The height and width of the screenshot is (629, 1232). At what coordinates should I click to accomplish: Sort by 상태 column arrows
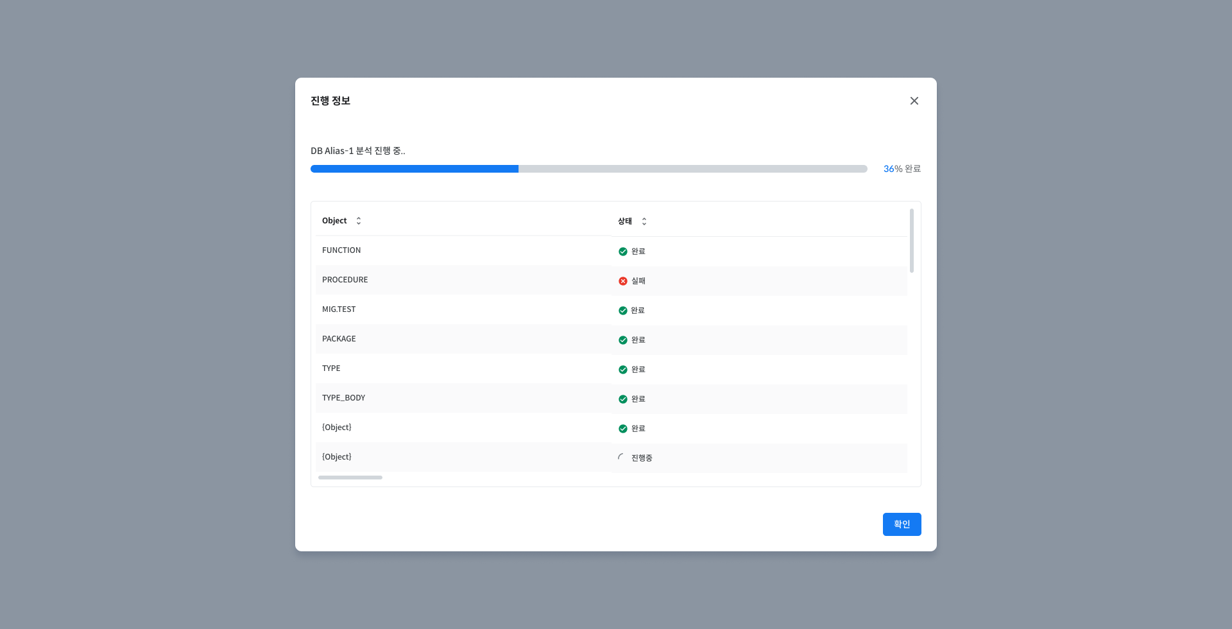[x=644, y=221]
